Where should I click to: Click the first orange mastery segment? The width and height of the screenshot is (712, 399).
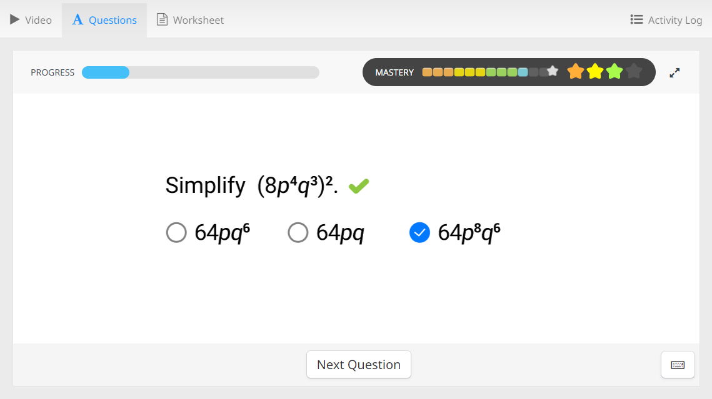tap(427, 72)
